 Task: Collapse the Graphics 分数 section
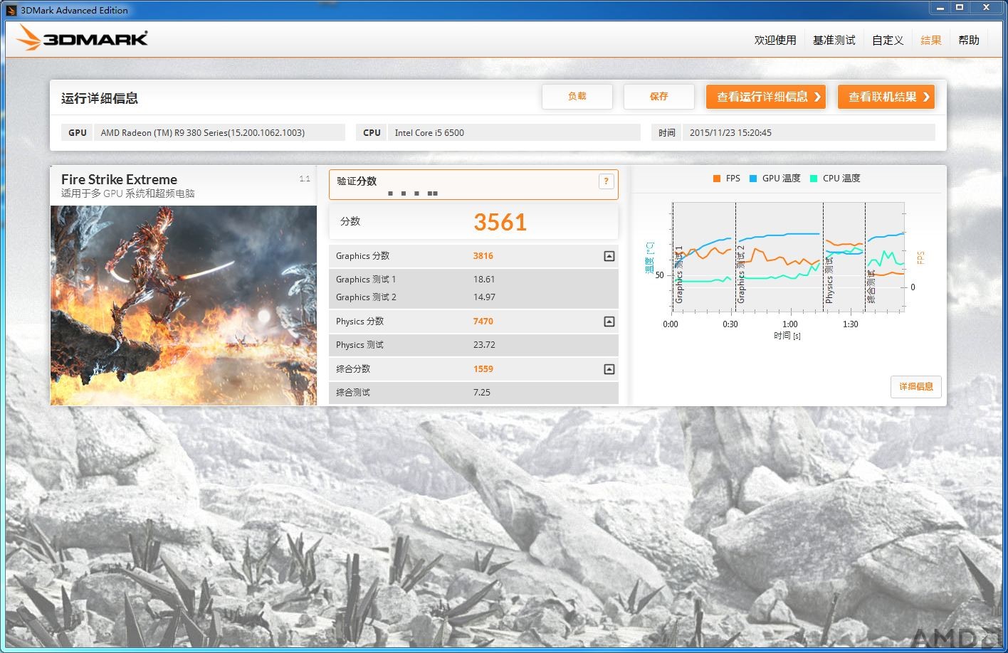point(609,256)
